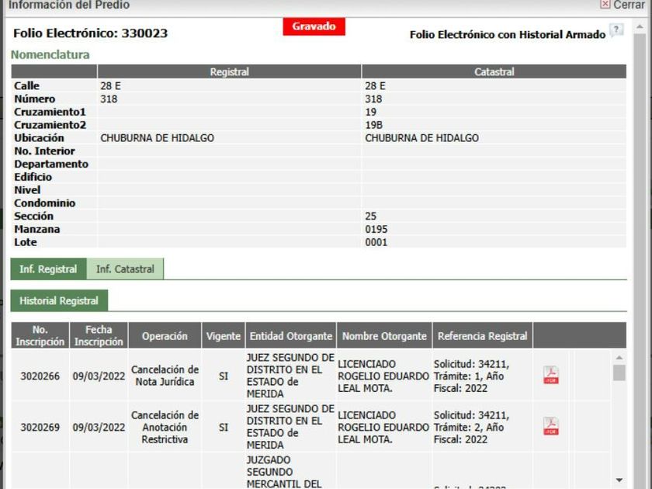
Task: Click history table scroll-down arrow
Action: click(619, 480)
